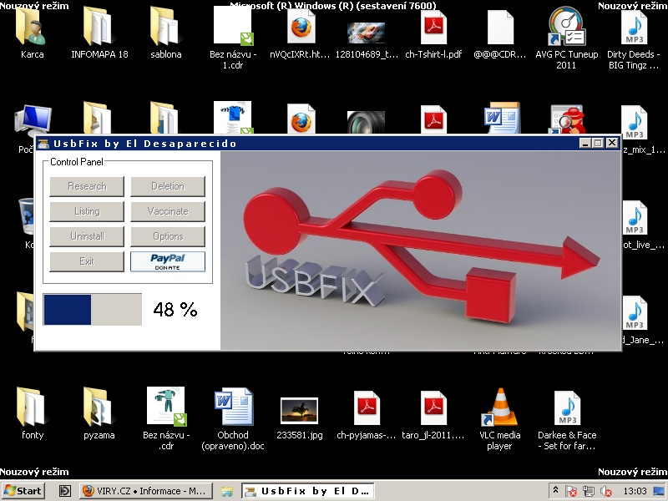Click the Research button in UsbFix

87,186
